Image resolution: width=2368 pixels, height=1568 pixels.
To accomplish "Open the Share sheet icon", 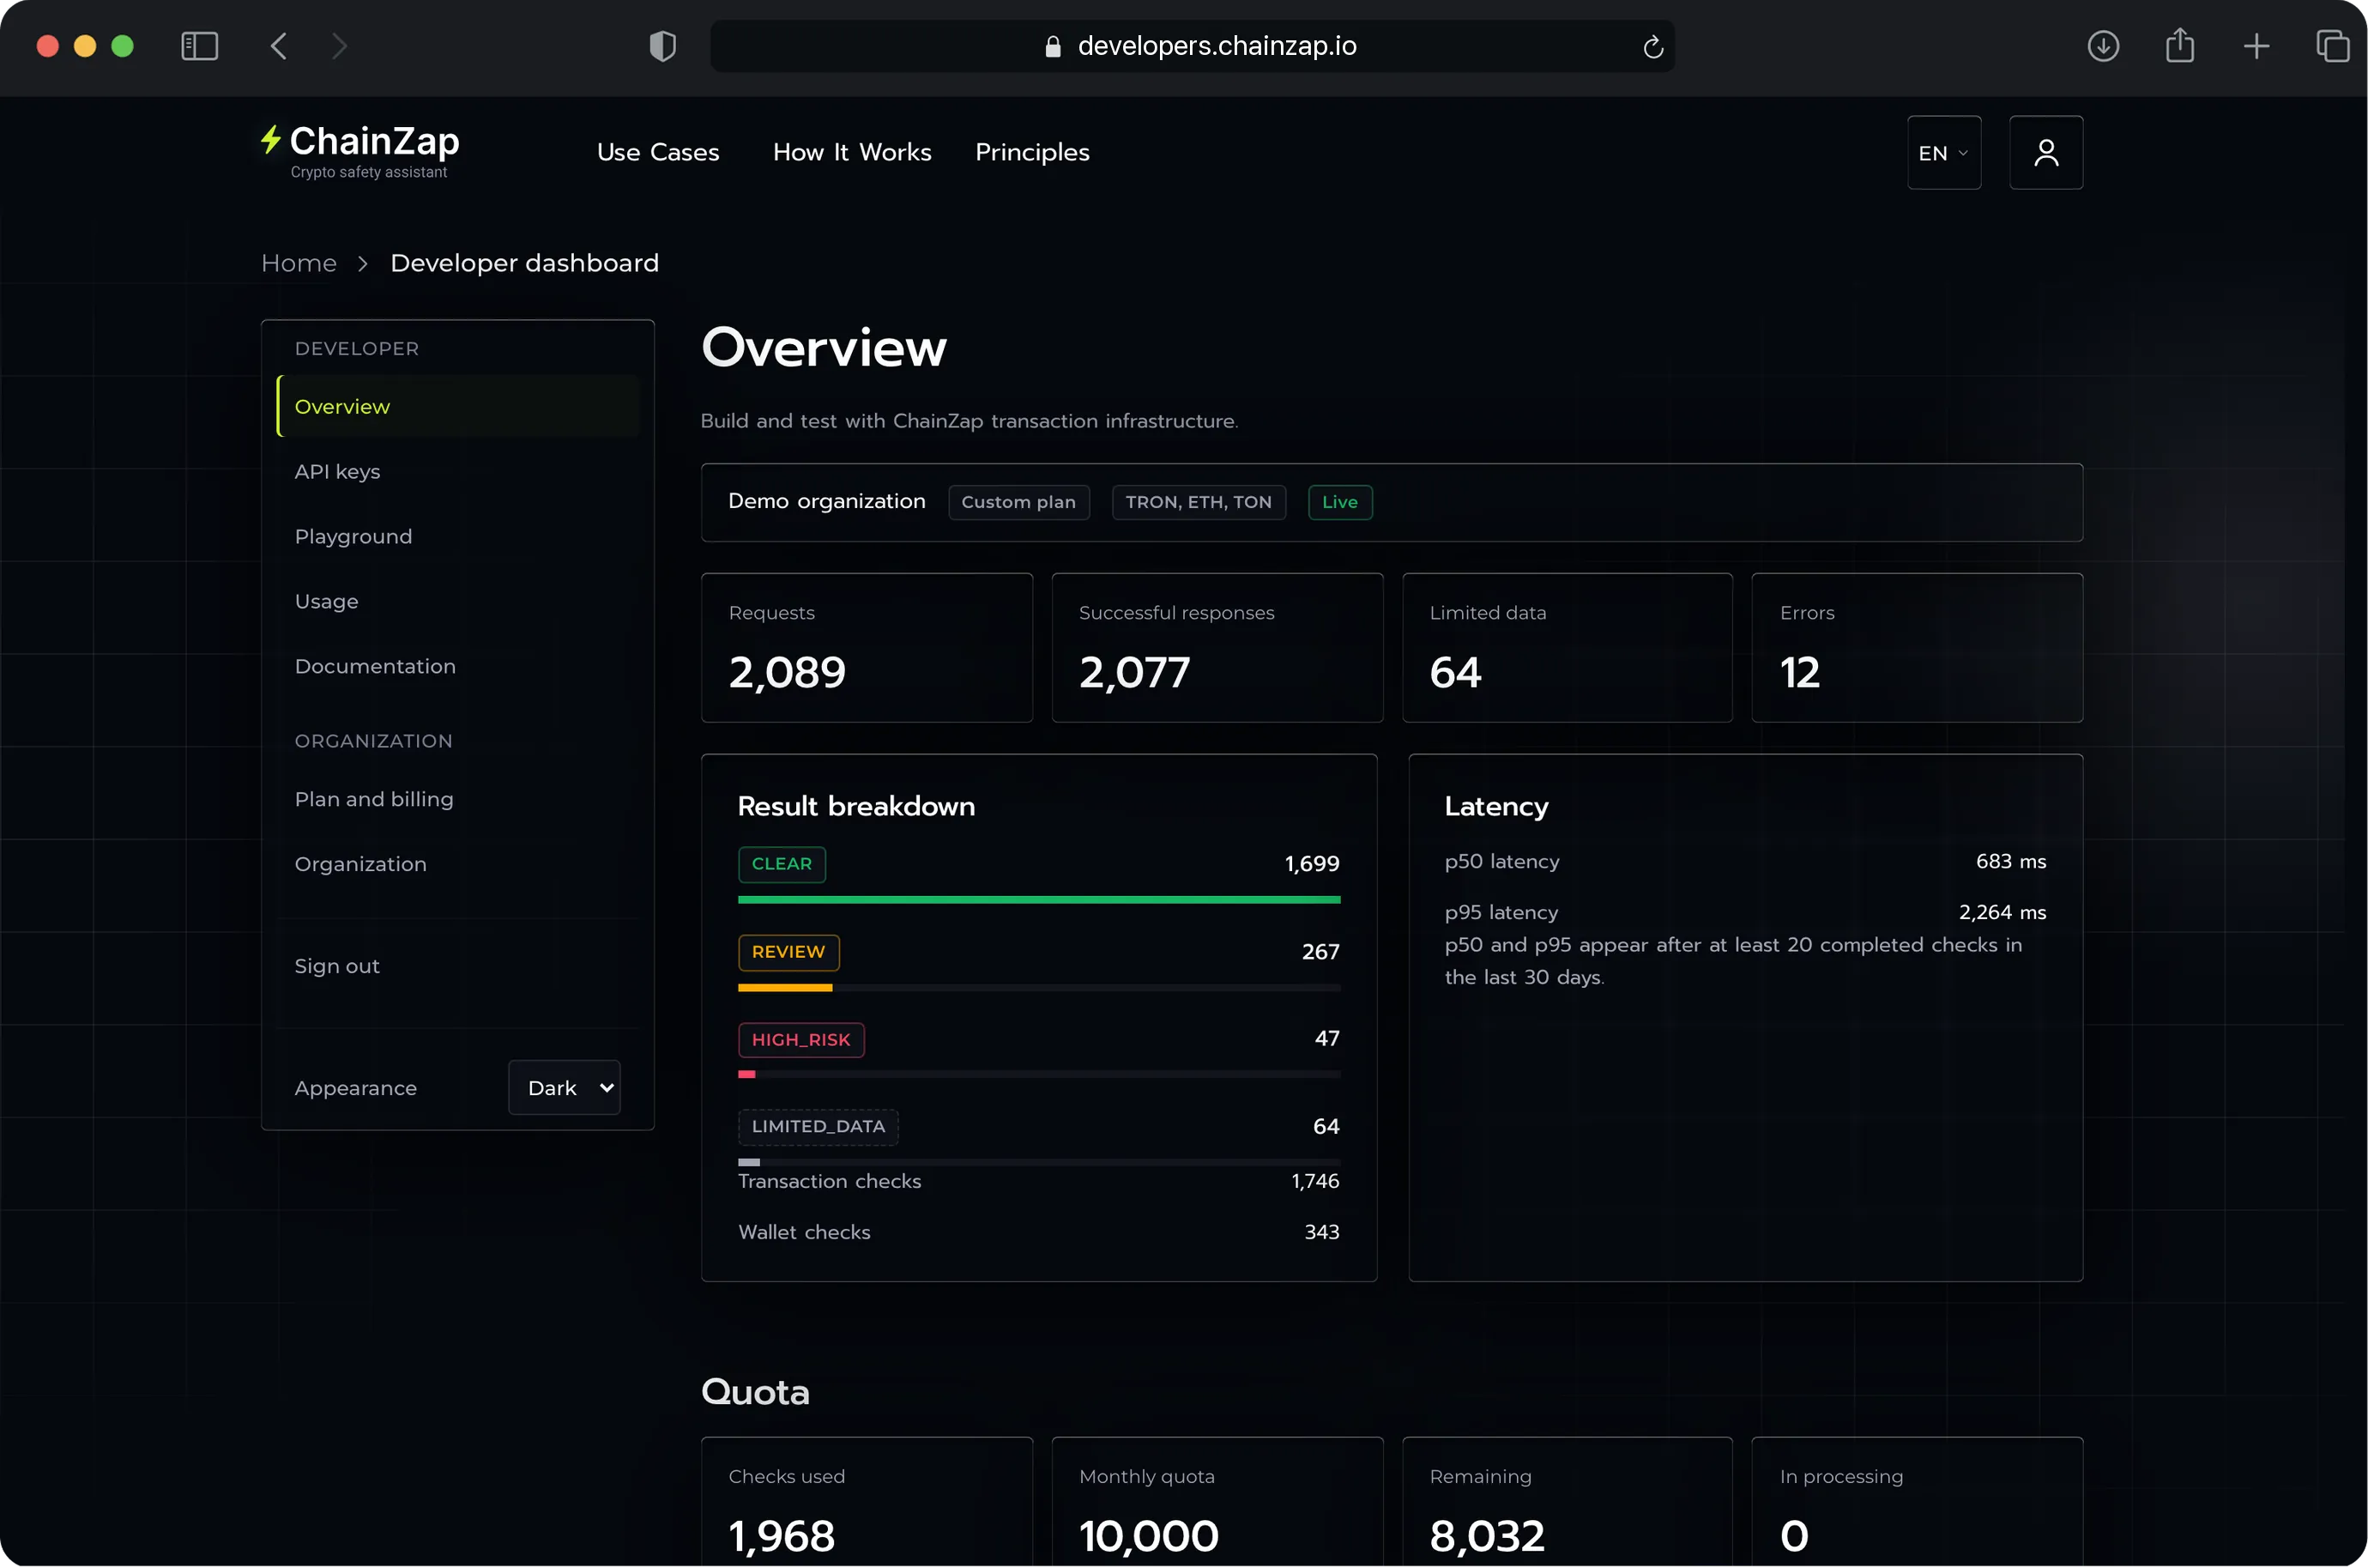I will 2180,45.
